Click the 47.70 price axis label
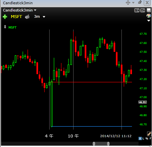Screen dimensions: 152x147 (143, 34)
